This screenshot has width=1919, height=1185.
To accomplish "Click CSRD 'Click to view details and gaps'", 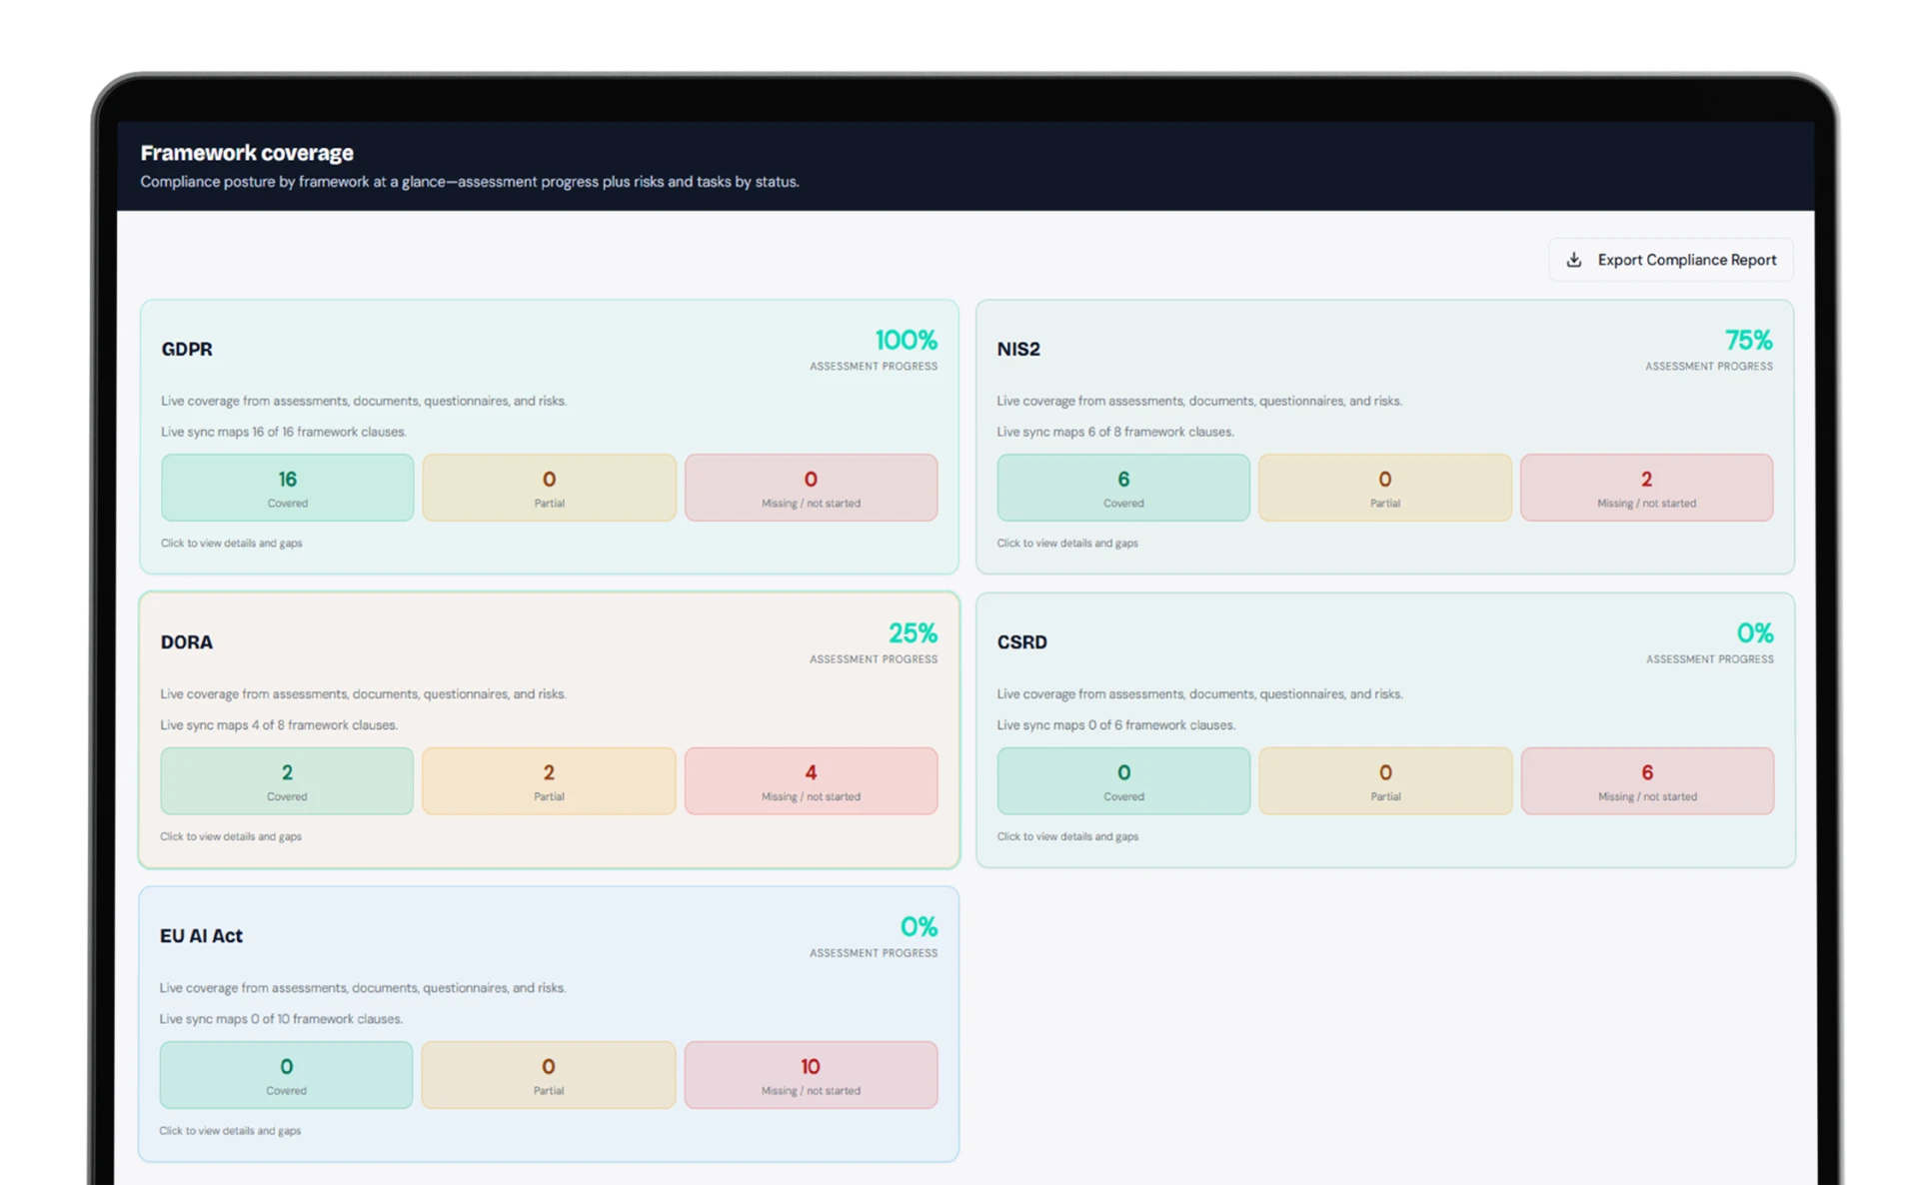I will tap(1067, 836).
